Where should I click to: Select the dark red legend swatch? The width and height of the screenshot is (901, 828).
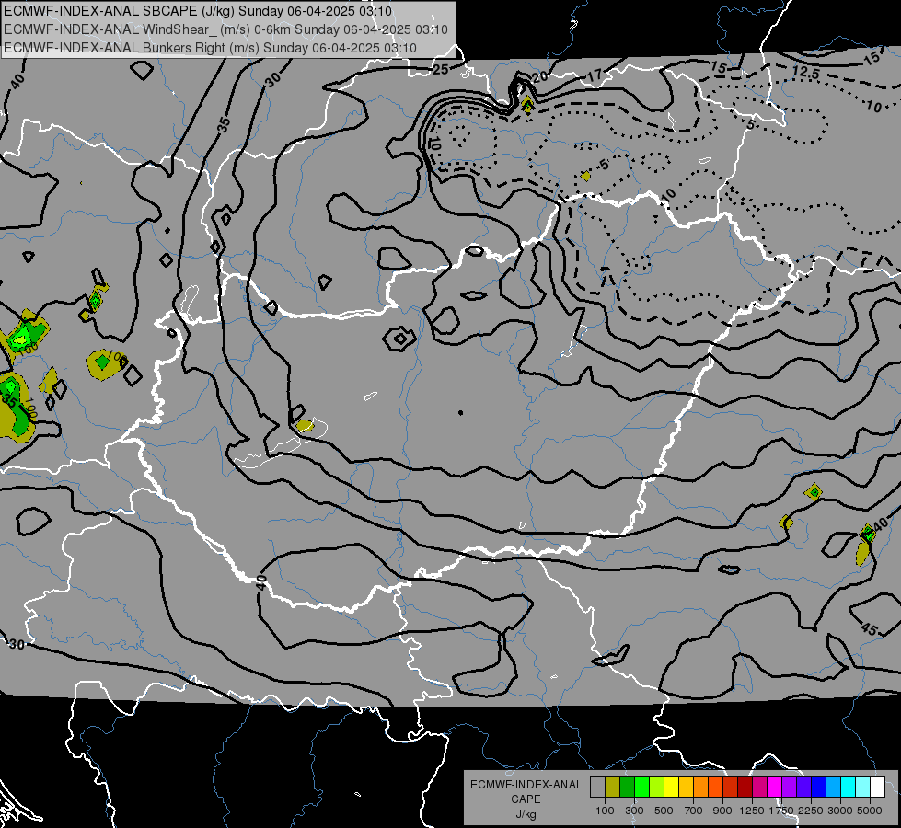click(745, 788)
